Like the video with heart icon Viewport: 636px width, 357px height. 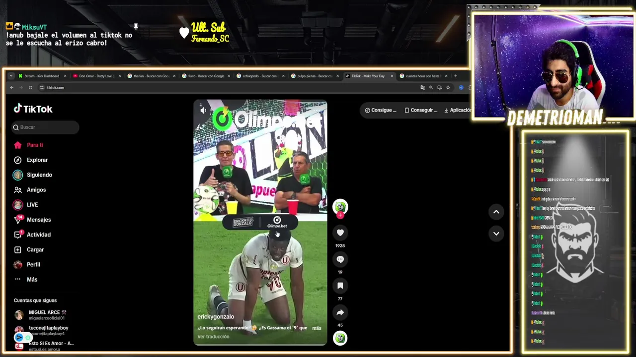coord(340,233)
